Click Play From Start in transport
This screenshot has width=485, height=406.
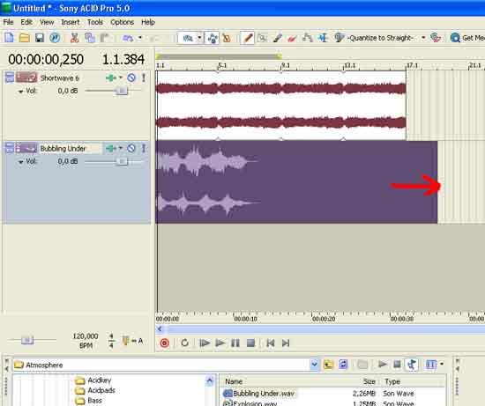click(x=205, y=343)
